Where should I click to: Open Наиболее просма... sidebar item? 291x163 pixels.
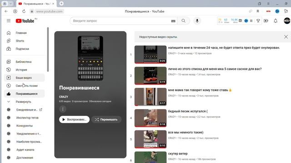24,142
